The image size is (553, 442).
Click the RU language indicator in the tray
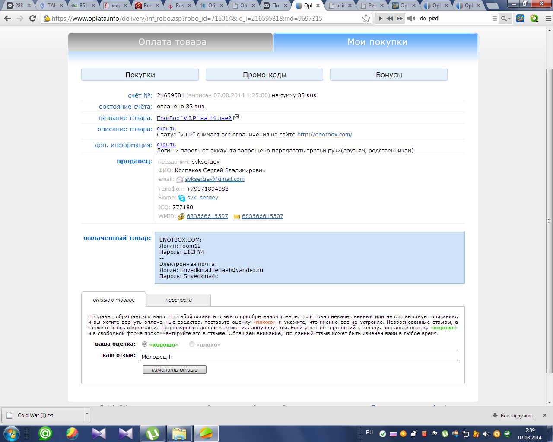tap(369, 433)
